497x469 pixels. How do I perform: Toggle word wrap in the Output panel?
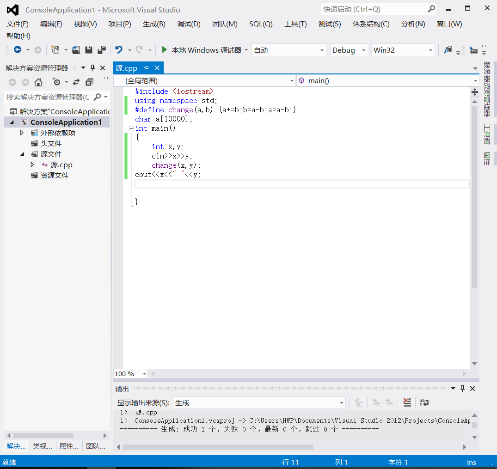(x=424, y=402)
